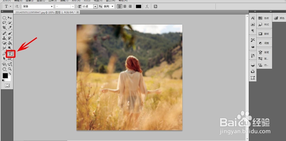This screenshot has height=141, width=286.
Task: Open the Paragraph panel pilcrow icon
Action: click(253, 31)
